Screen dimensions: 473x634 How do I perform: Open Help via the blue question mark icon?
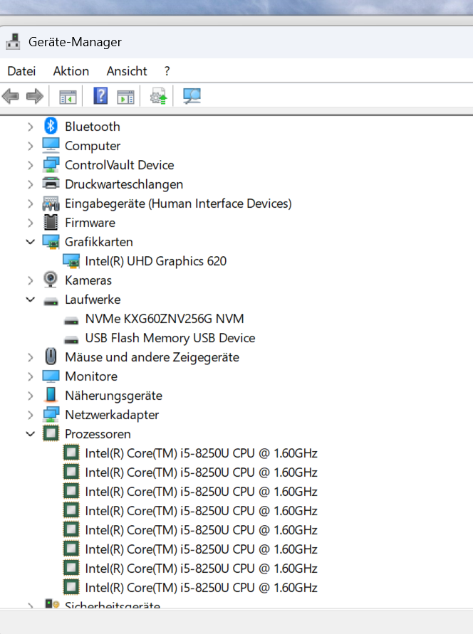coord(100,96)
